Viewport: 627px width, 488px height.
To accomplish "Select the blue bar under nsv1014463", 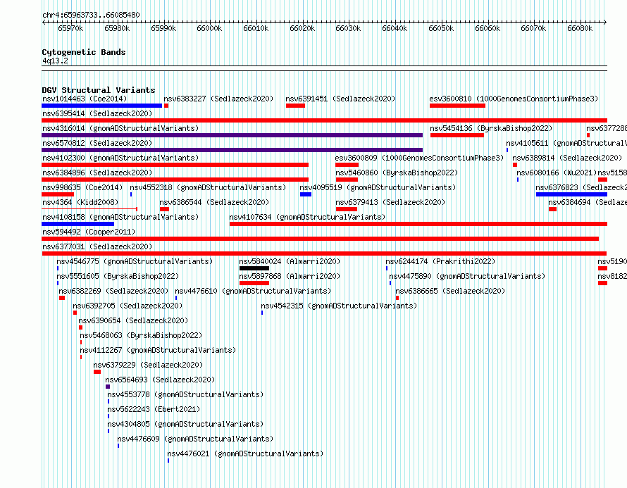I will [102, 106].
